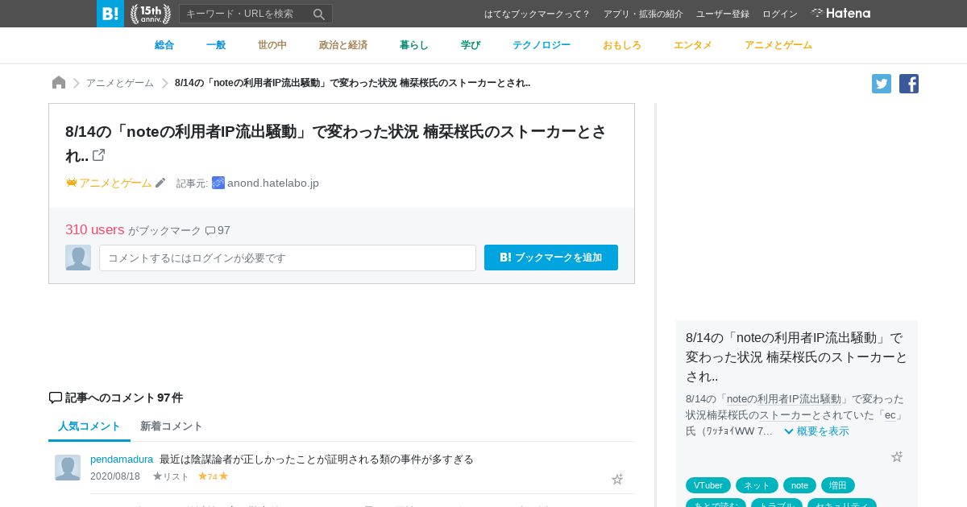Open external link icon beside article title
The image size is (967, 507).
99,155
